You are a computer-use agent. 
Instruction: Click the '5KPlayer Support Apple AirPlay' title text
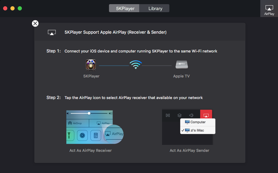(x=116, y=32)
